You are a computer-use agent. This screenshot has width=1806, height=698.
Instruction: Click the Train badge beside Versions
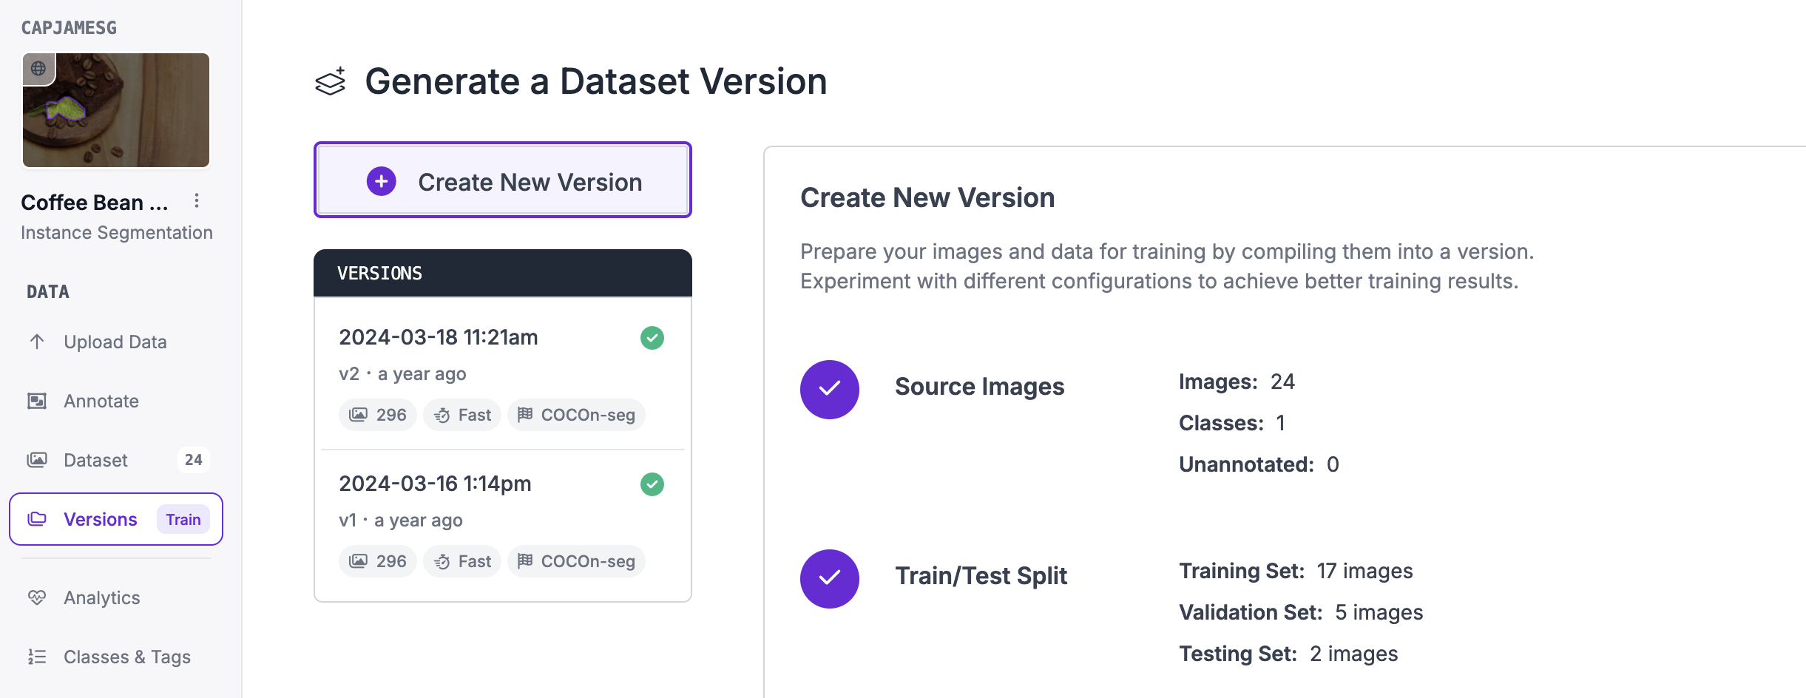pos(183,519)
